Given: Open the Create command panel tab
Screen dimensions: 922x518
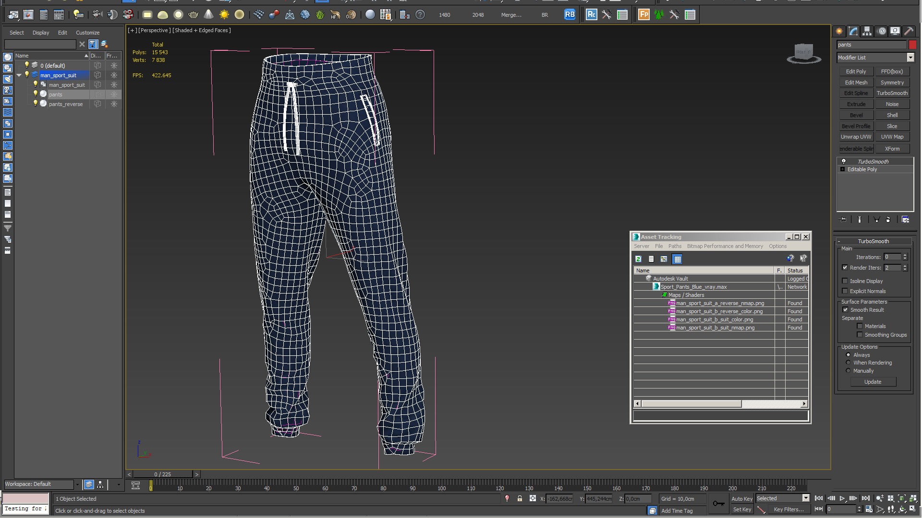Looking at the screenshot, I should tap(839, 31).
